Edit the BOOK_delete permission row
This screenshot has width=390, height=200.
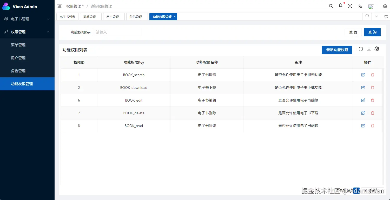(x=363, y=113)
